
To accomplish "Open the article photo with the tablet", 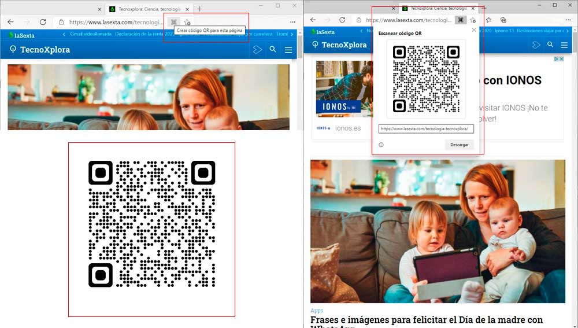I will pos(438,231).
